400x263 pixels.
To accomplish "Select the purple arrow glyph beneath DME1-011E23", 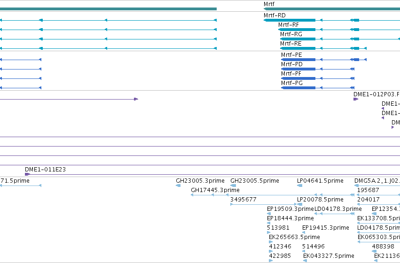I will point(28,174).
